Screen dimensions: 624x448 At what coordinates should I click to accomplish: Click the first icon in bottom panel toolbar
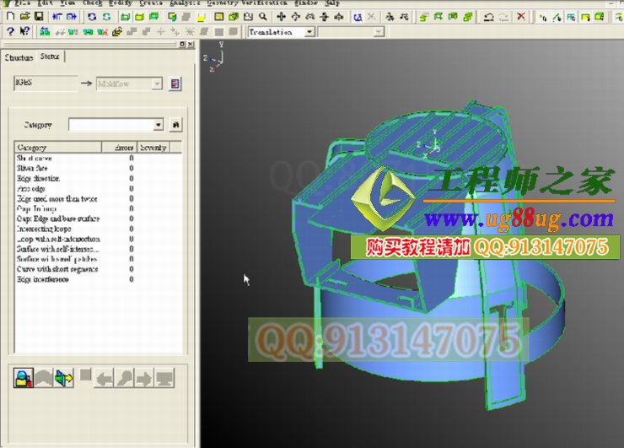point(24,379)
